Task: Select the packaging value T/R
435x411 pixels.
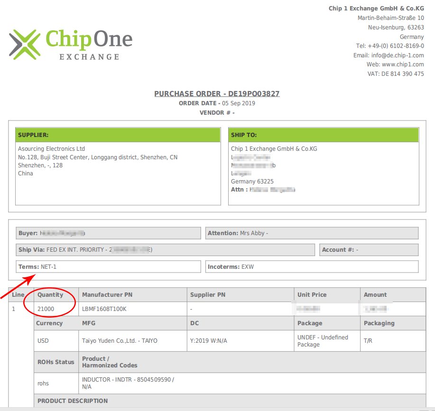Action: point(368,341)
